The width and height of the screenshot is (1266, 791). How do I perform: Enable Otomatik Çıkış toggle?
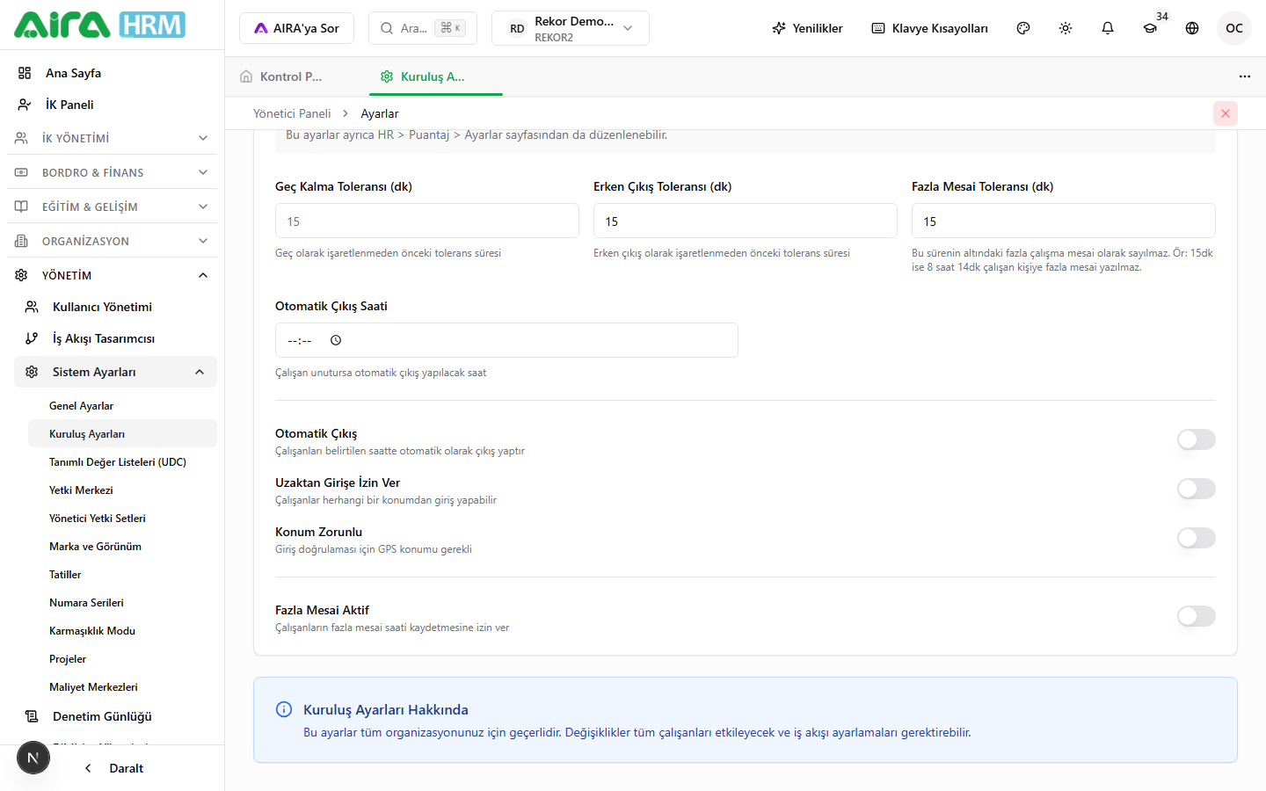coord(1197,439)
